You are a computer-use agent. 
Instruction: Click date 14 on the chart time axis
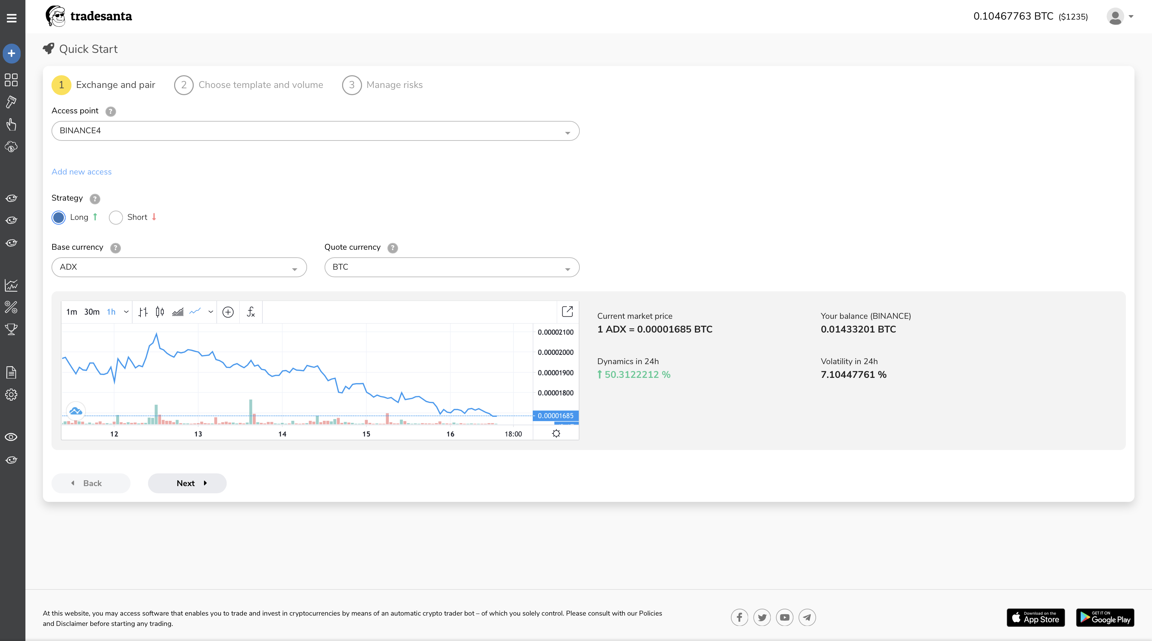click(282, 434)
